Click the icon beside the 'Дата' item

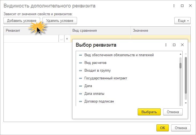[80, 86]
